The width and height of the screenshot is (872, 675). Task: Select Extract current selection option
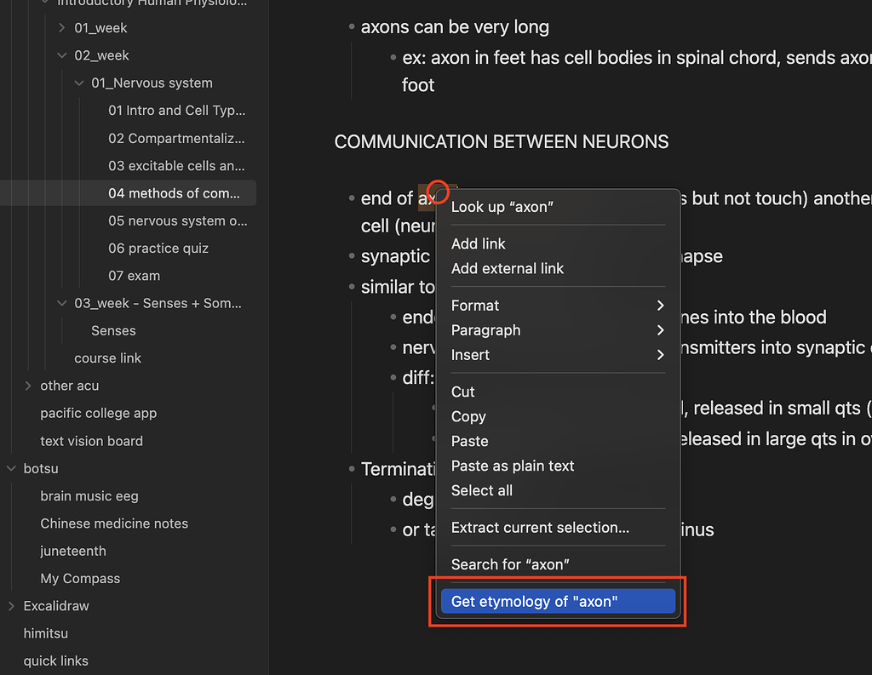pos(540,528)
